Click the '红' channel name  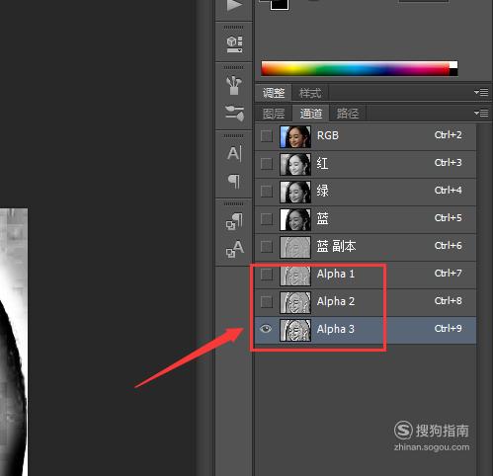pos(322,163)
